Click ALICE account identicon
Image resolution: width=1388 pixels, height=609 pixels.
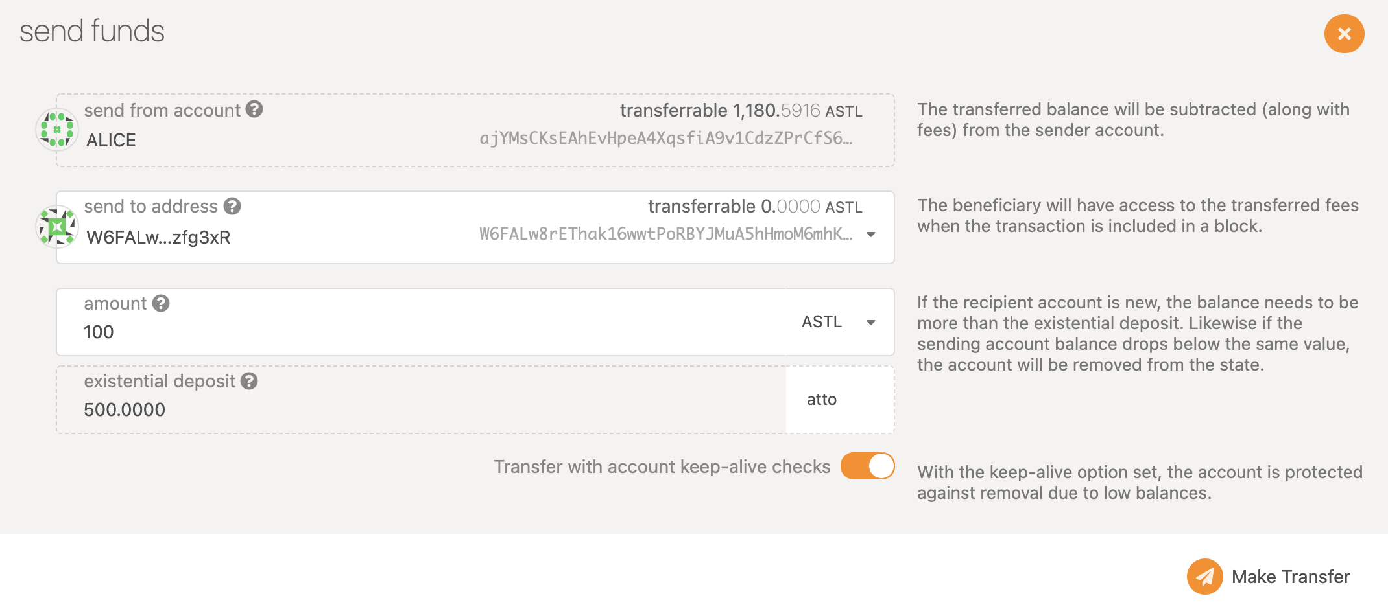(x=57, y=130)
